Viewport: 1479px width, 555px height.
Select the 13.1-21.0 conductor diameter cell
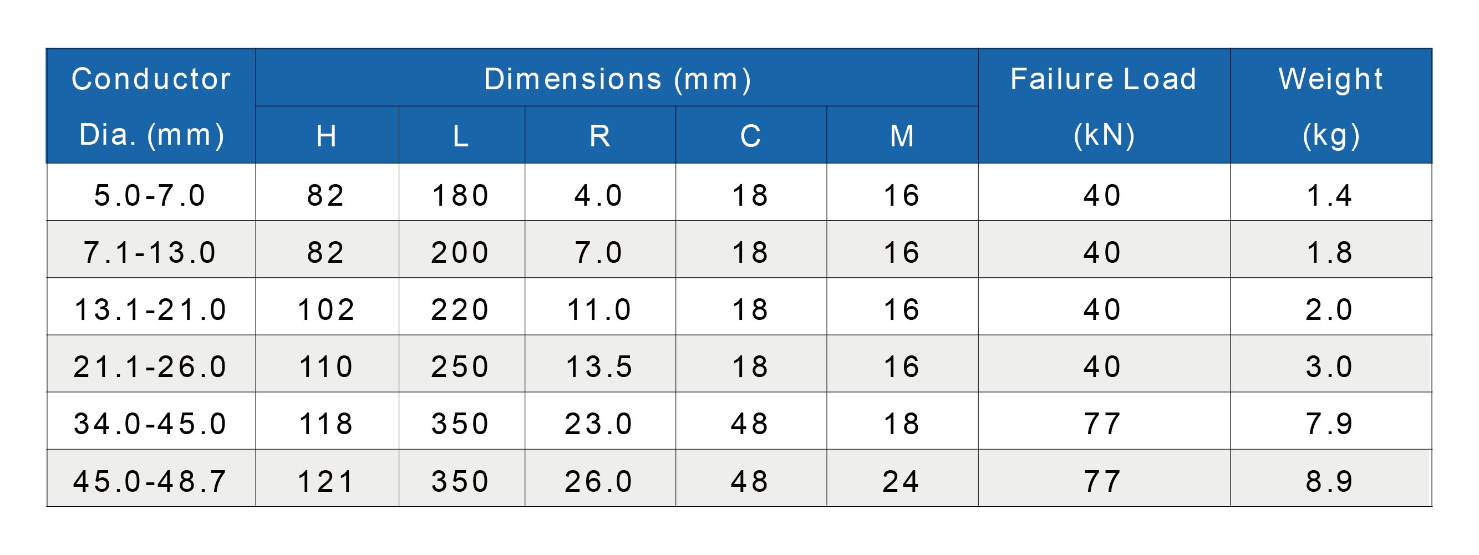[150, 310]
